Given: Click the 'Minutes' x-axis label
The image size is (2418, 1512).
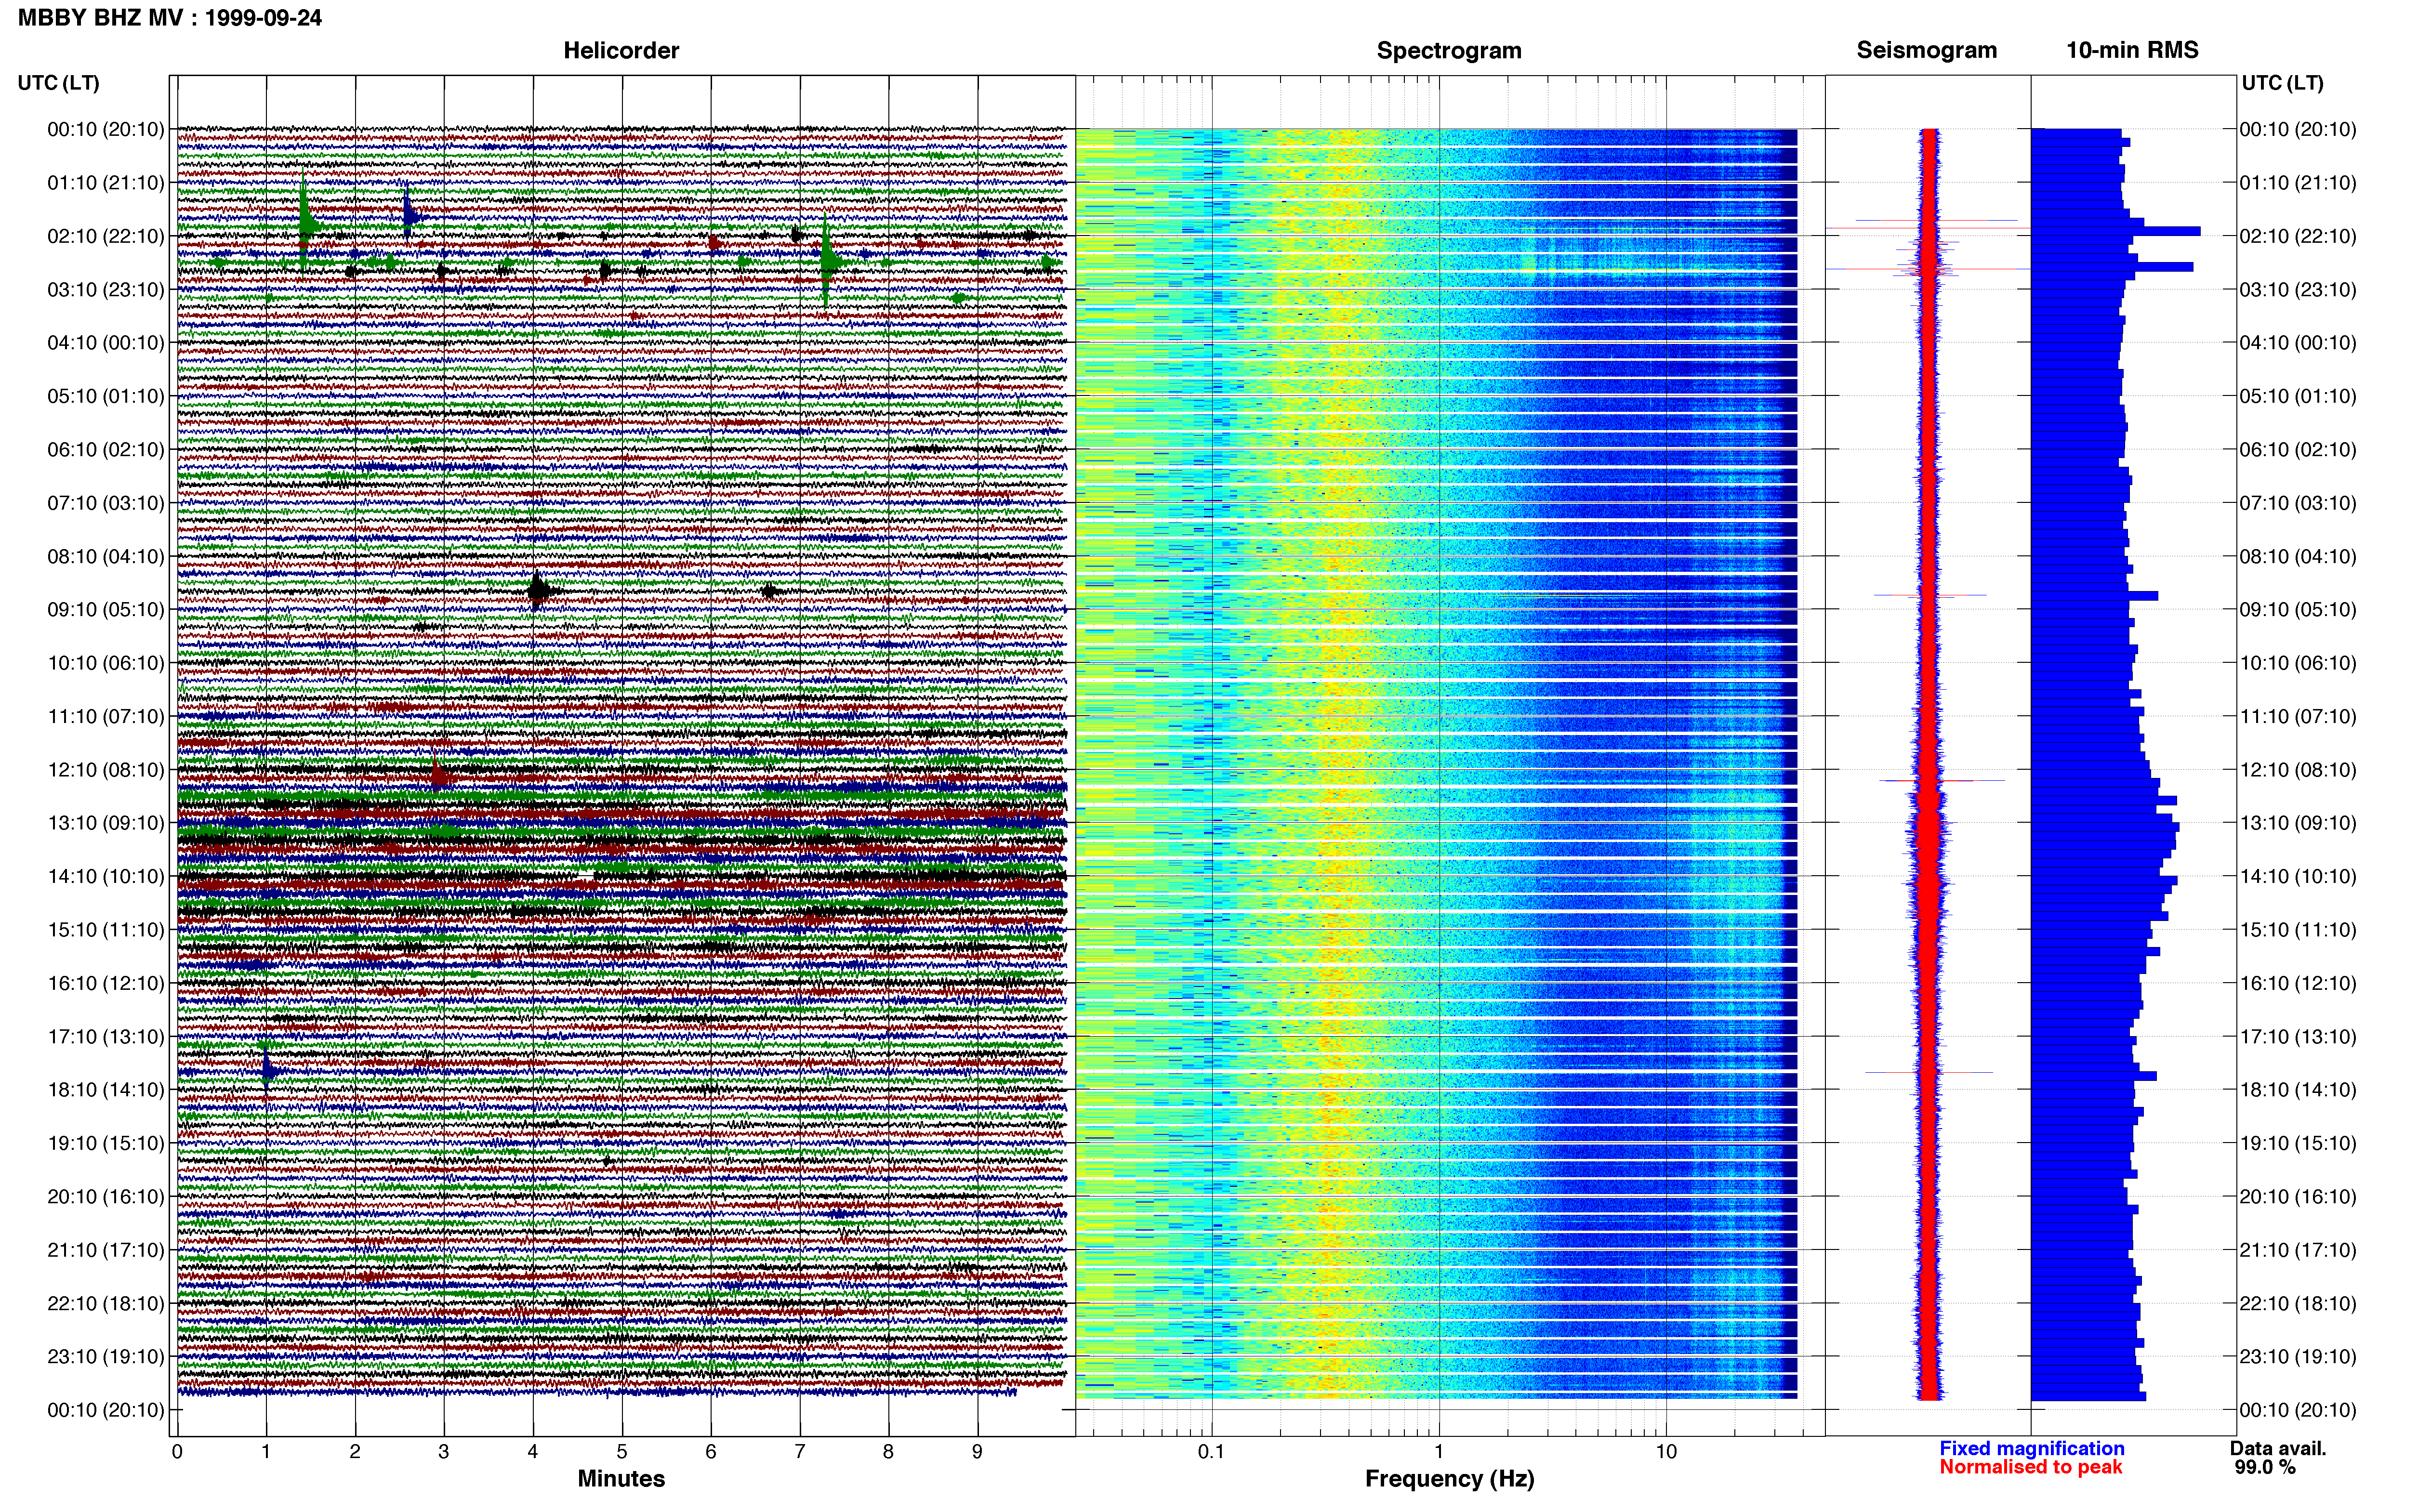Looking at the screenshot, I should (621, 1478).
